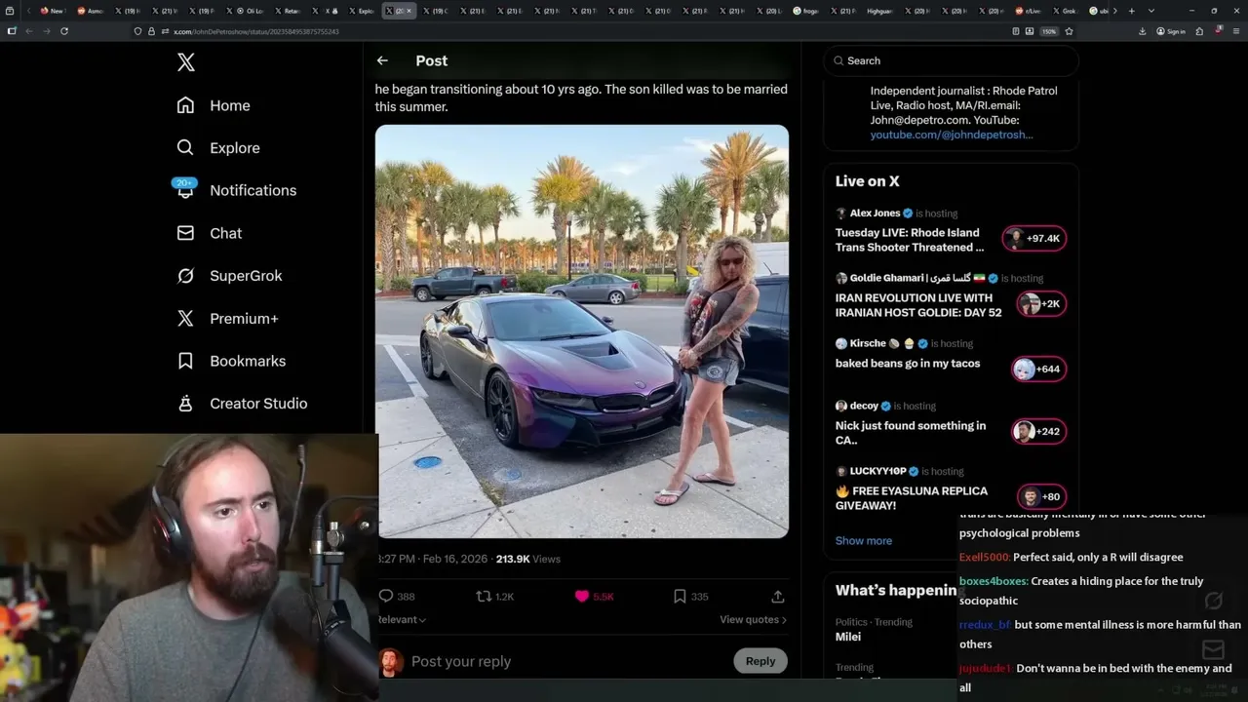Switch to the Explo browser tab

click(363, 11)
